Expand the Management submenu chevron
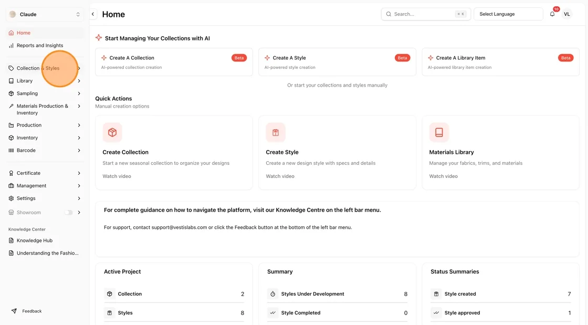This screenshot has height=325, width=588. pyautogui.click(x=79, y=186)
